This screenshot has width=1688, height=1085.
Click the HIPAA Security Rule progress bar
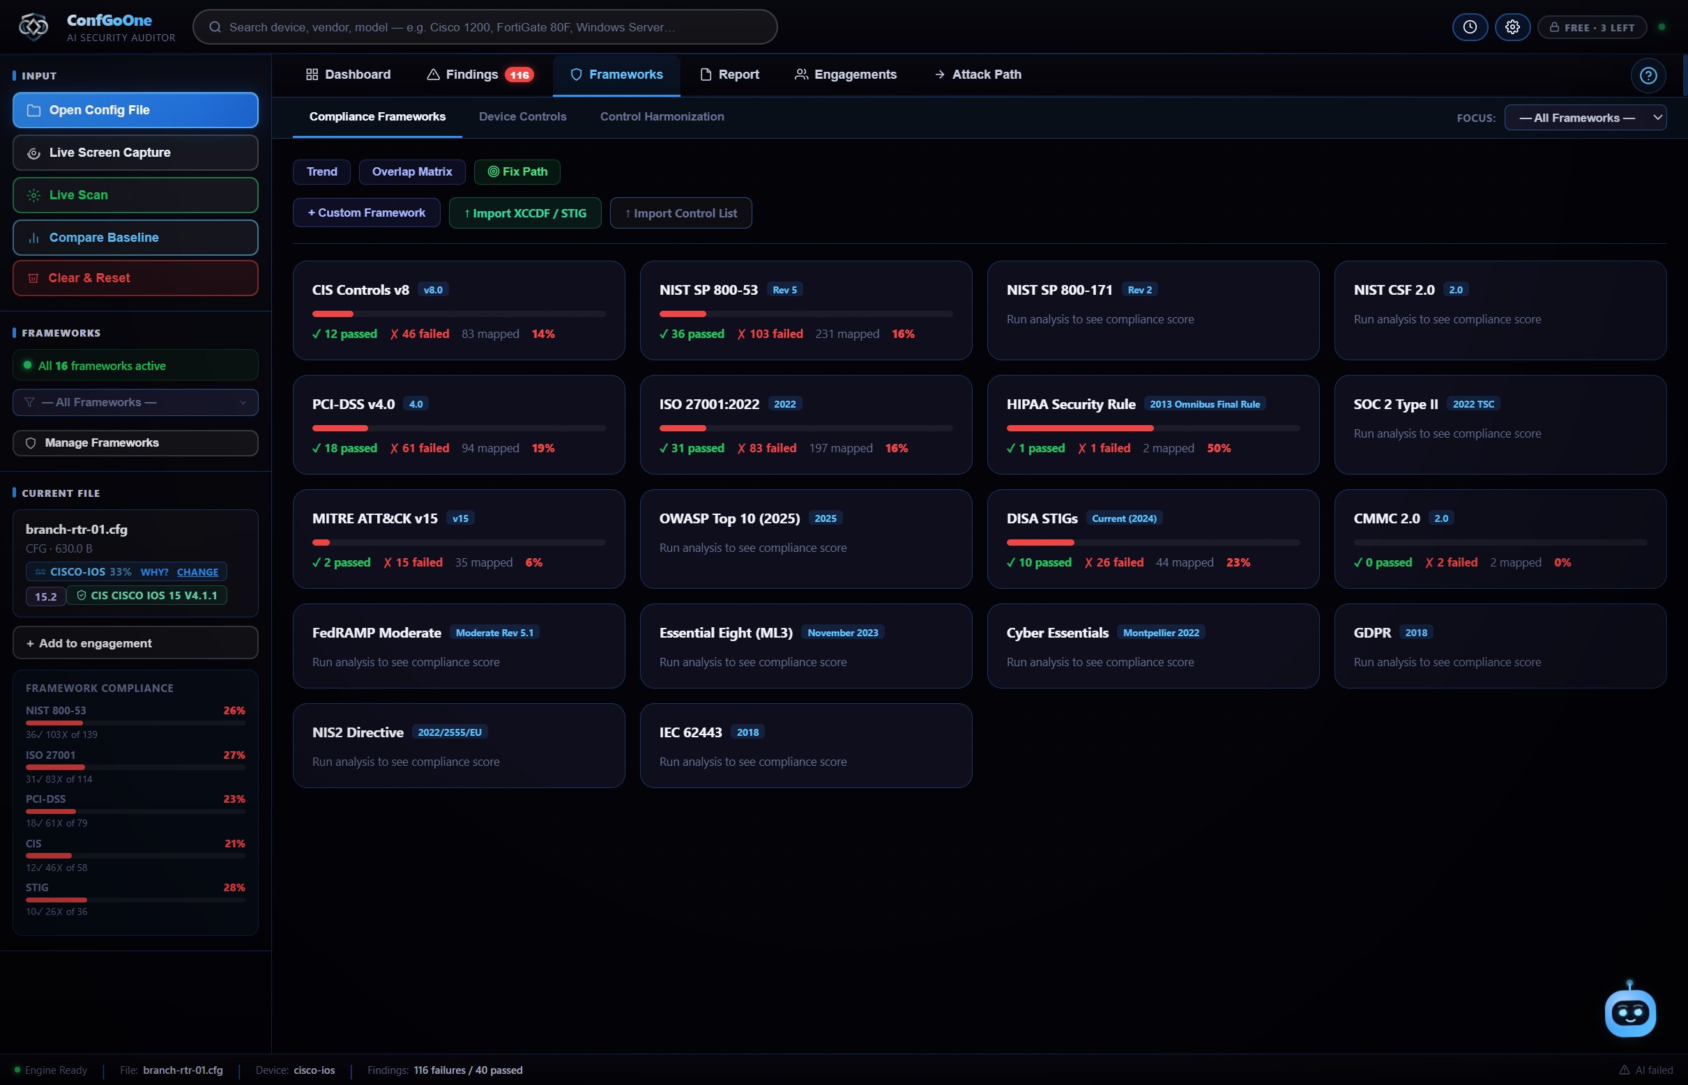1153,429
